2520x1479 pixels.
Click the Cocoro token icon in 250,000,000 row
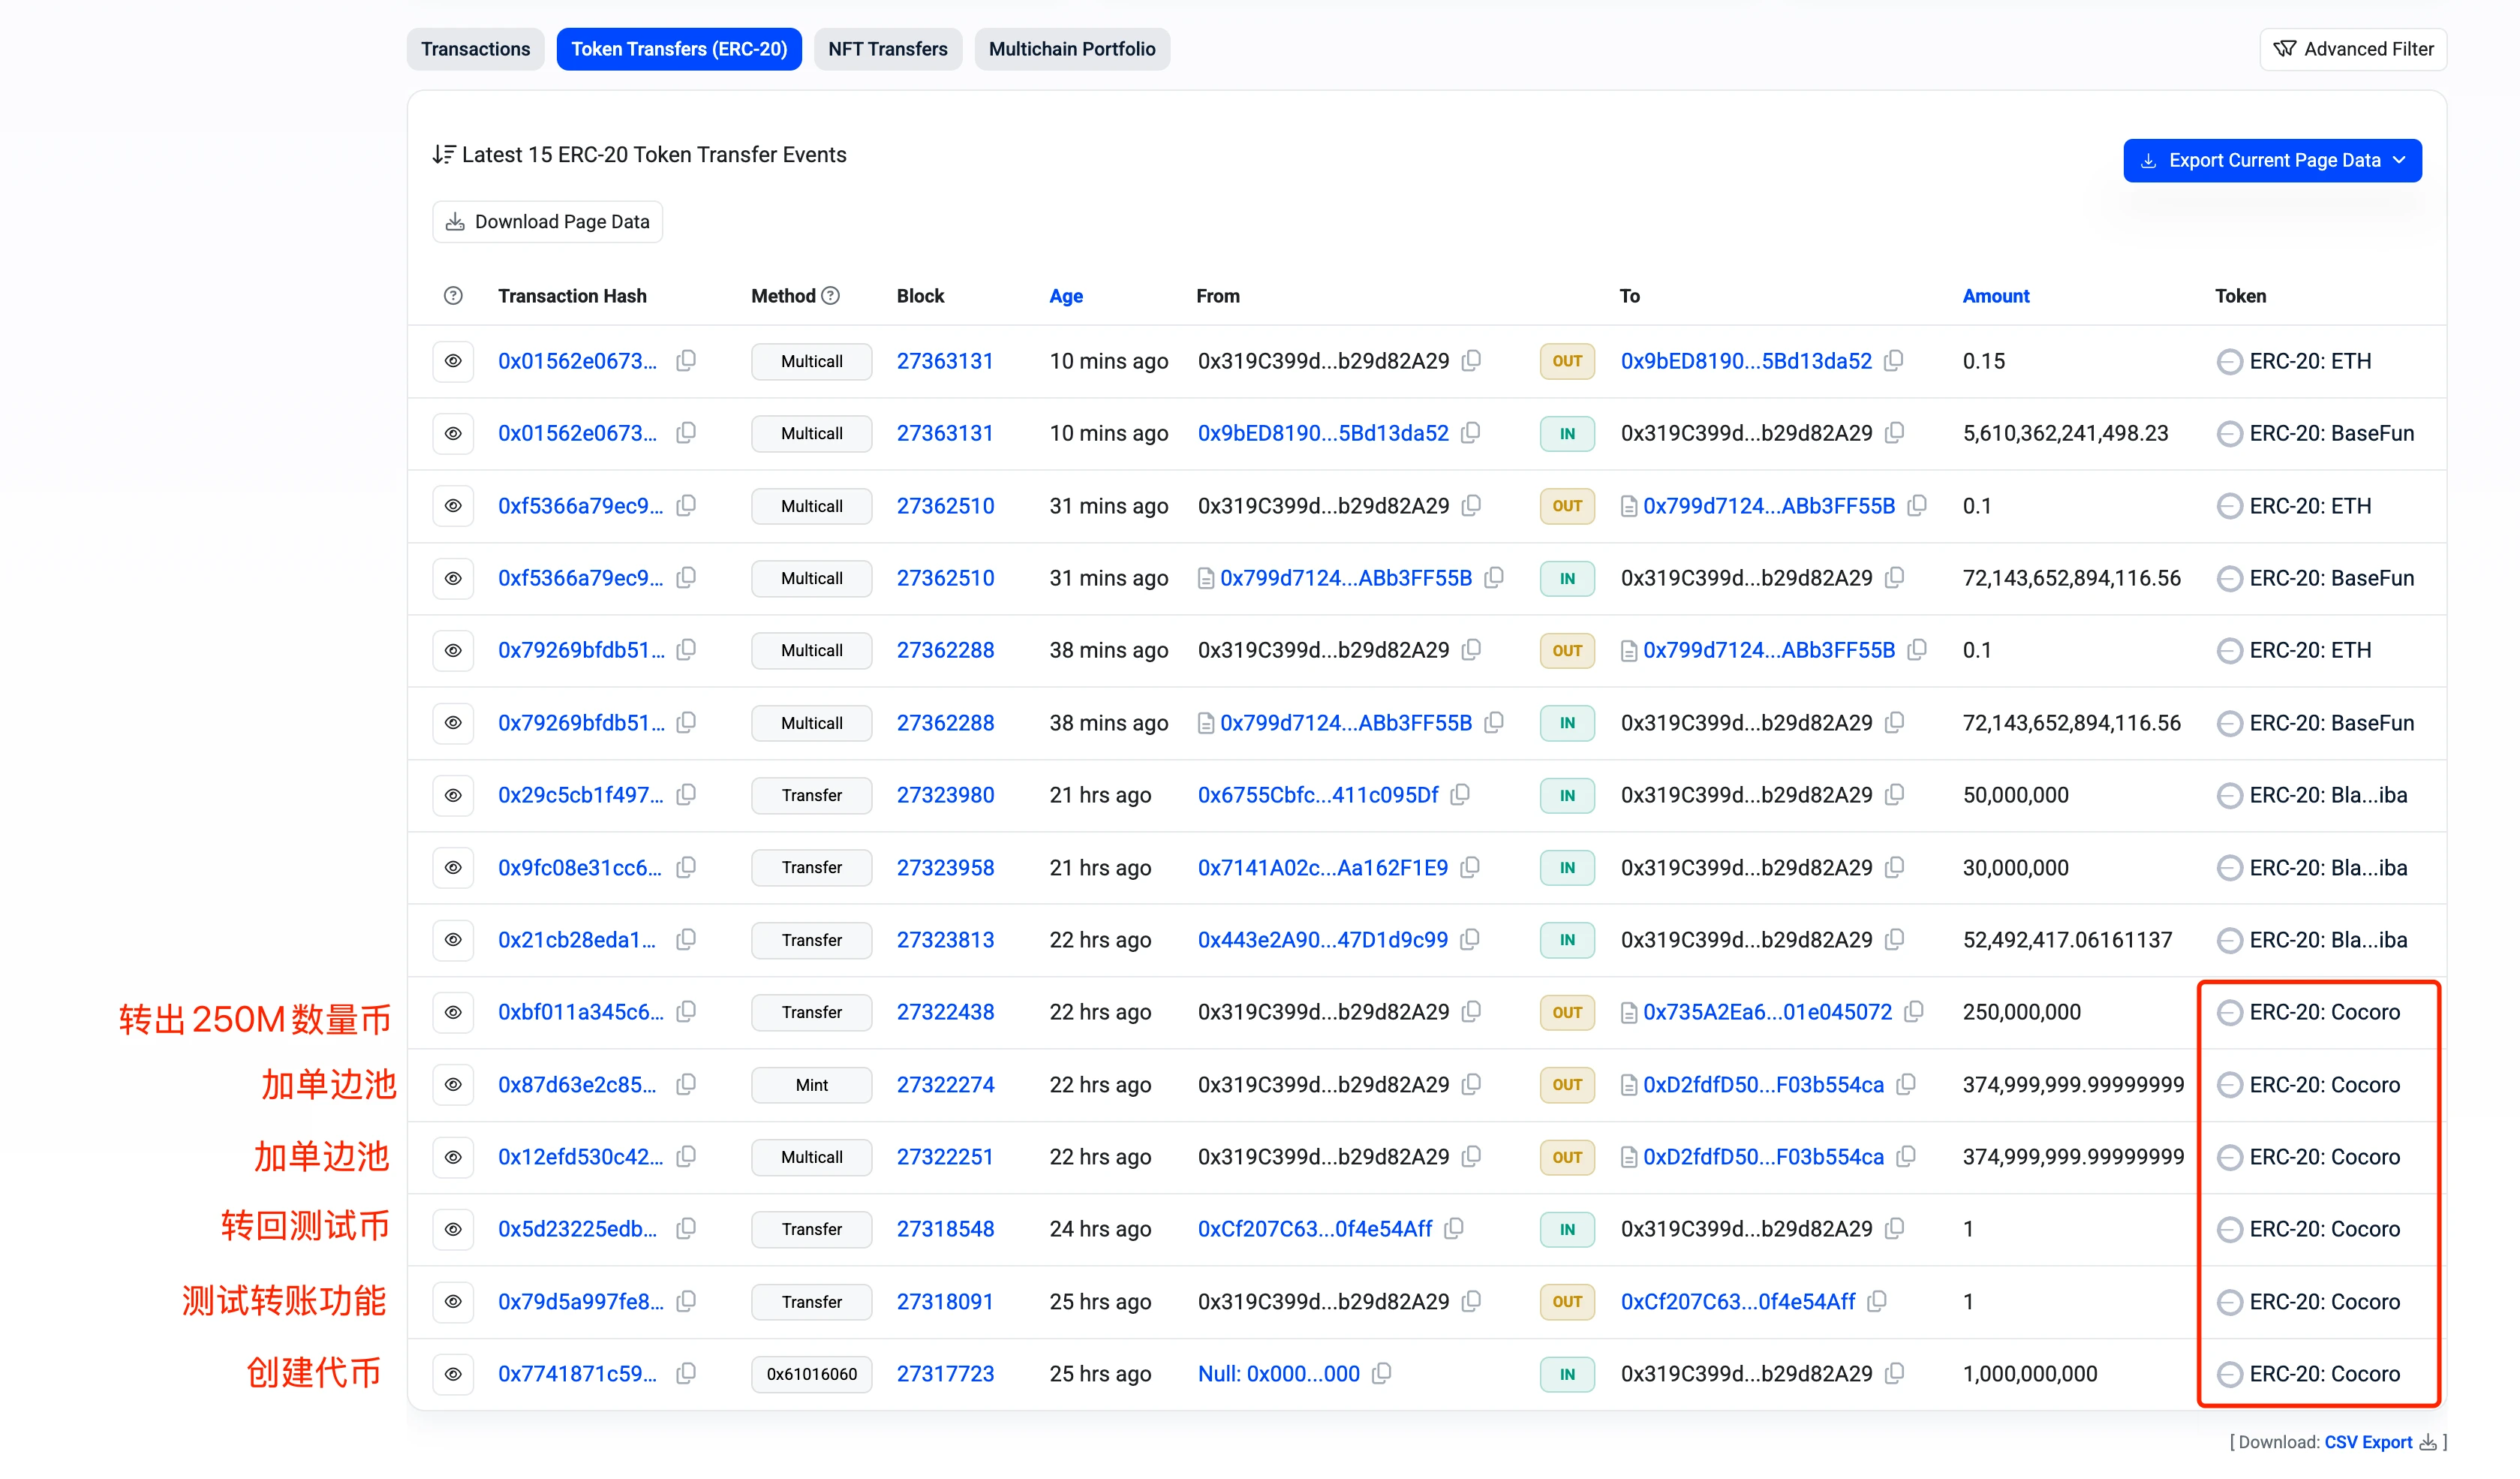click(x=2229, y=1013)
